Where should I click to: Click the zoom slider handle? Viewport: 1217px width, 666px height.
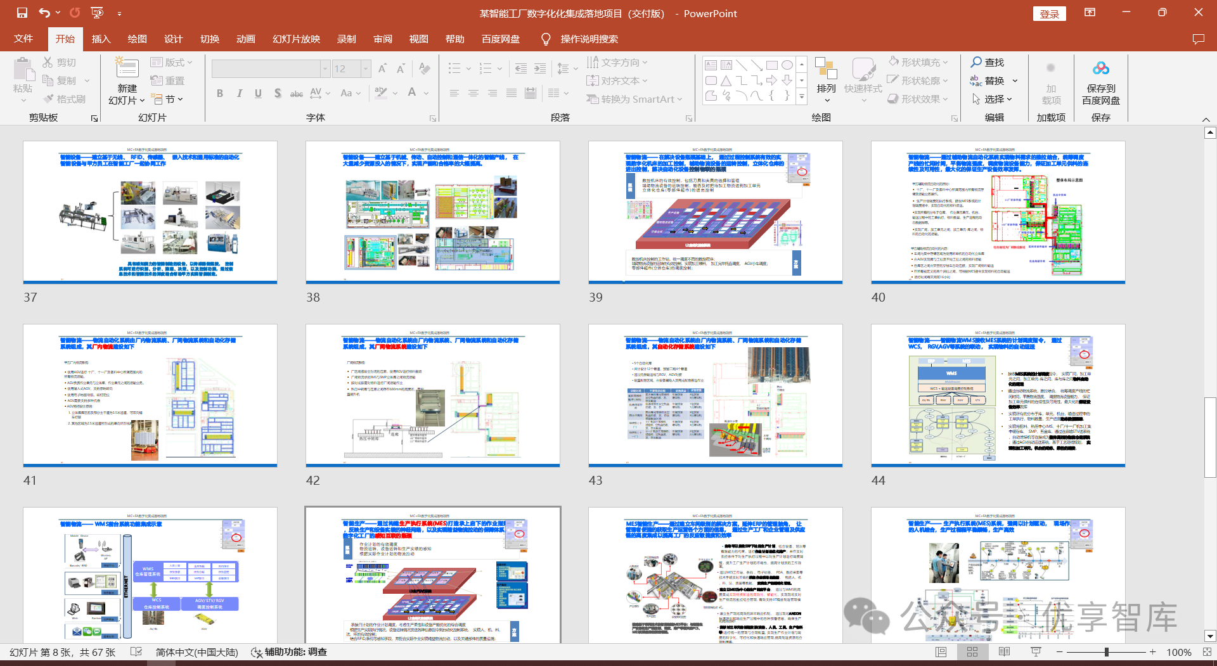[x=1106, y=652]
